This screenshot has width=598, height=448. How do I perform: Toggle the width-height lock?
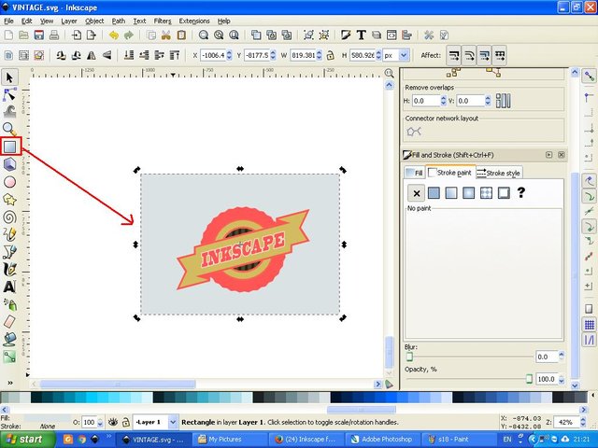[x=330, y=56]
